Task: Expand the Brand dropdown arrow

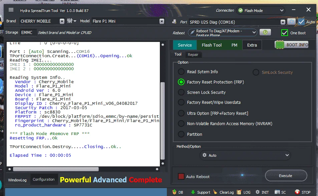Action: 62,21
